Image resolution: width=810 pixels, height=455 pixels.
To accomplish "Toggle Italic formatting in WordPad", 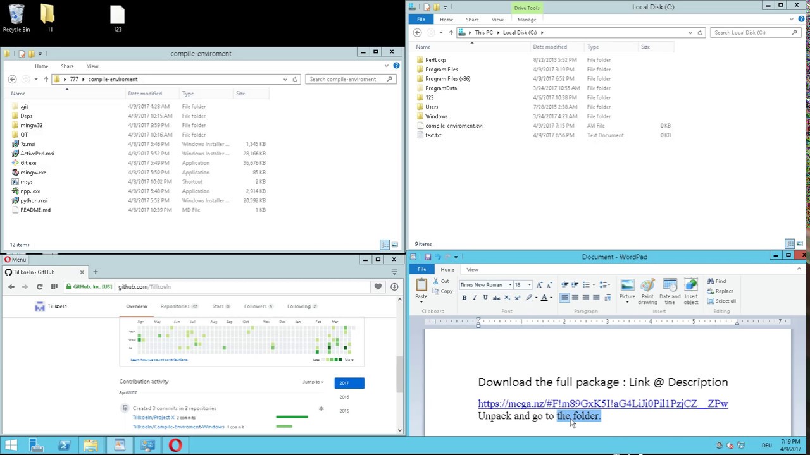I will 475,298.
